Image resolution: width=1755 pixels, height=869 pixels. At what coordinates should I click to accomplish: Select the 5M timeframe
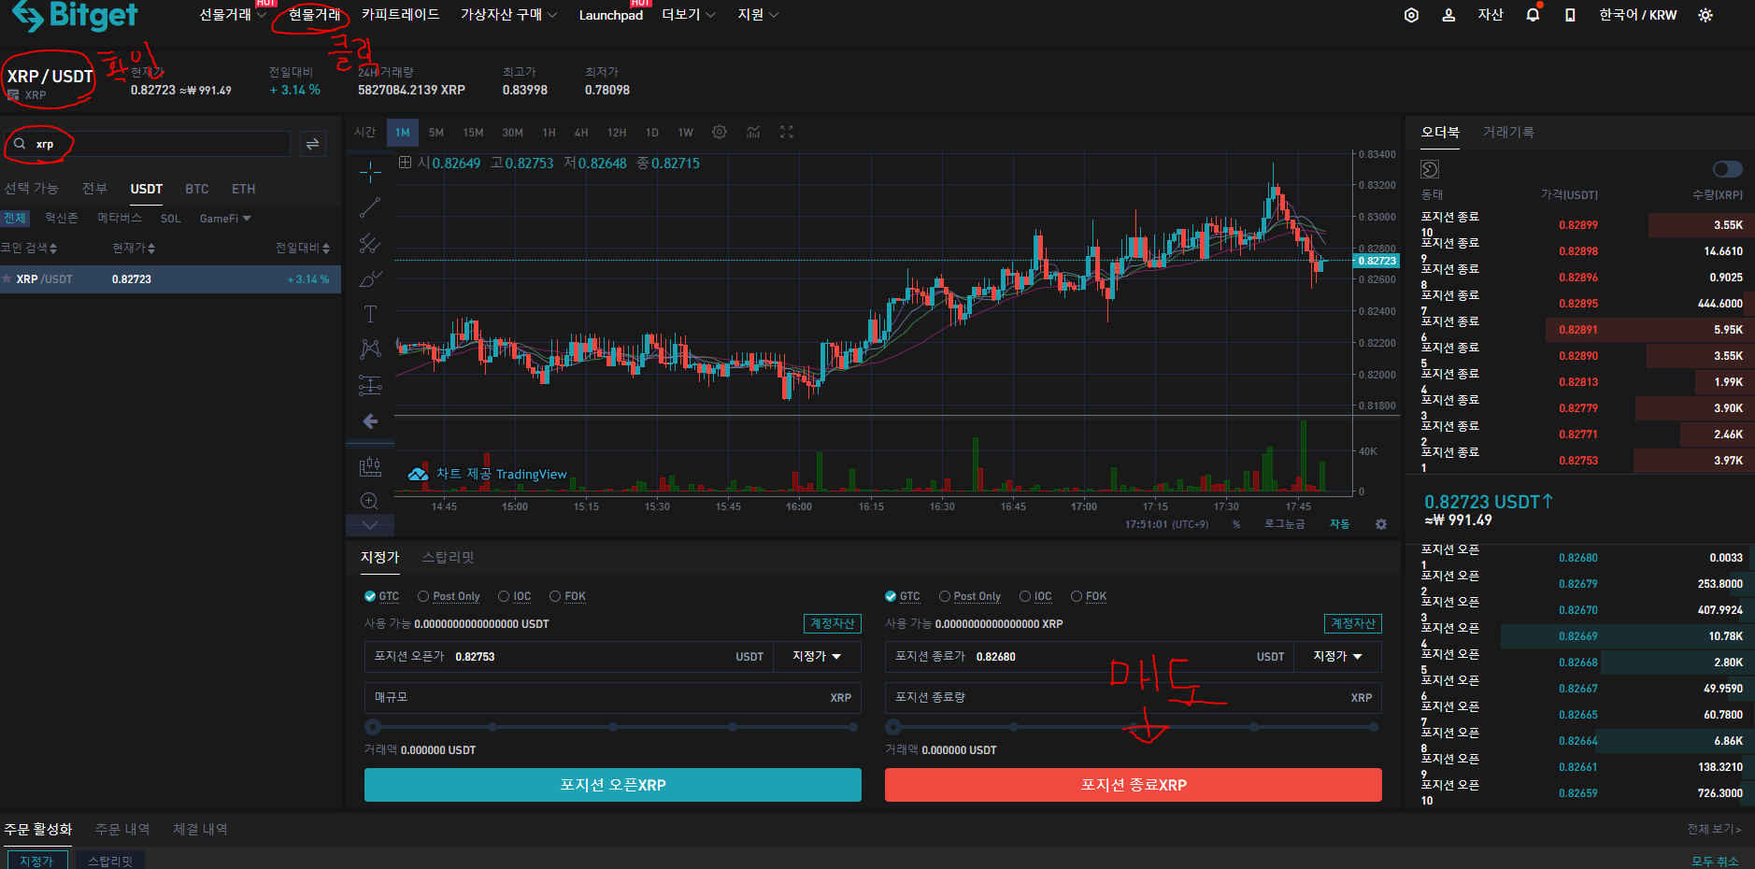coord(436,133)
